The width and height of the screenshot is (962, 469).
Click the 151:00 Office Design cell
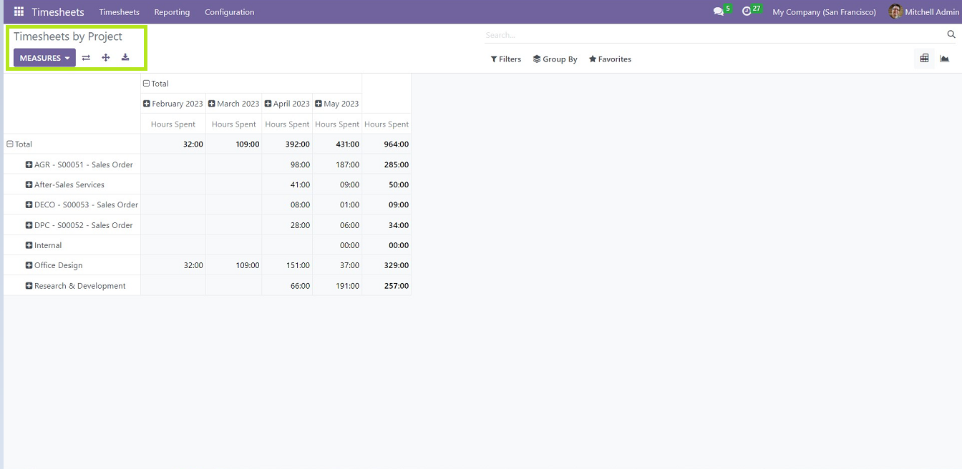pos(287,265)
